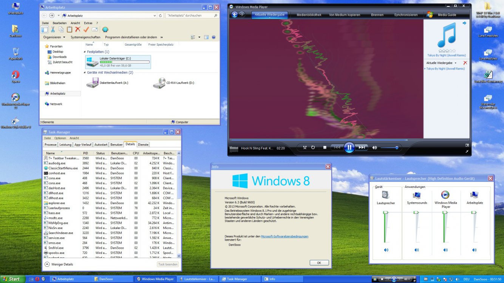Image resolution: width=504 pixels, height=283 pixels.
Task: Click Lautsprecher device icon in volume mixer
Action: click(x=385, y=195)
